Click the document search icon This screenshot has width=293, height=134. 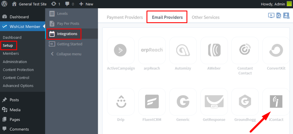[x=279, y=16]
